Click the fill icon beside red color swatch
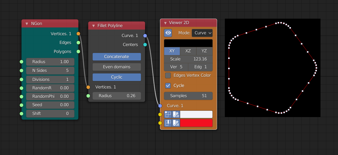The width and height of the screenshot is (338, 155). (176, 123)
